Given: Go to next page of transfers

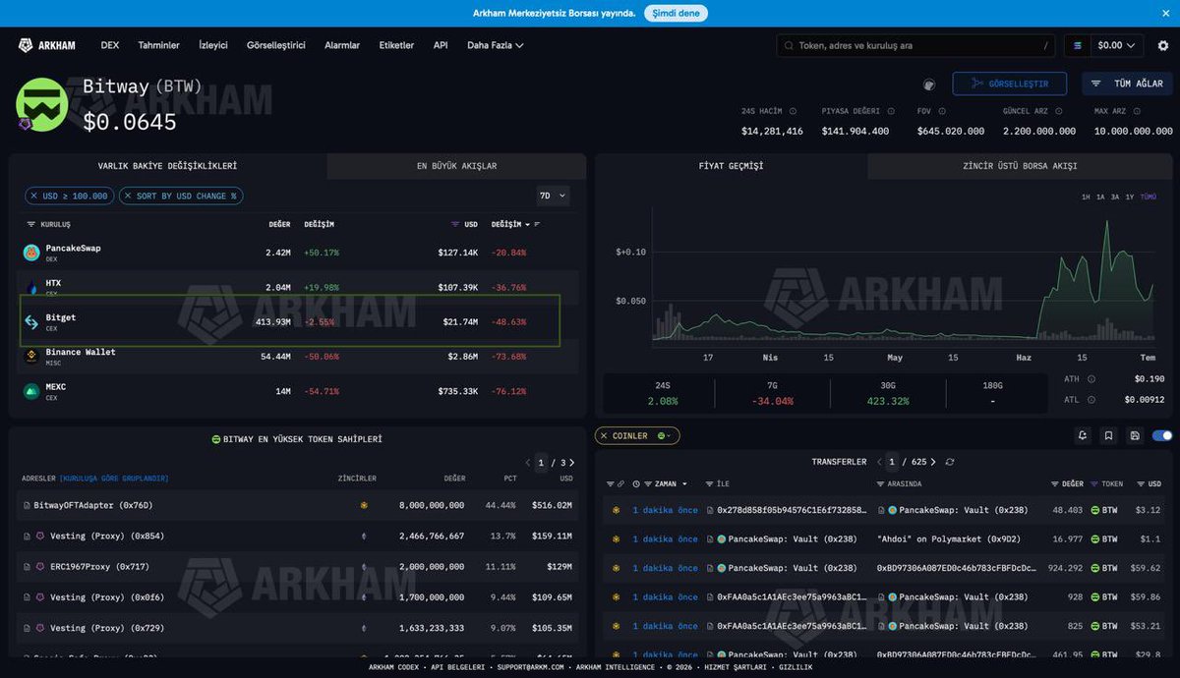Looking at the screenshot, I should click(933, 462).
